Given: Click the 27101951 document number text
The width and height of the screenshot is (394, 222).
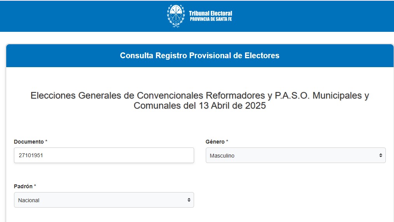Looking at the screenshot, I should coord(31,155).
